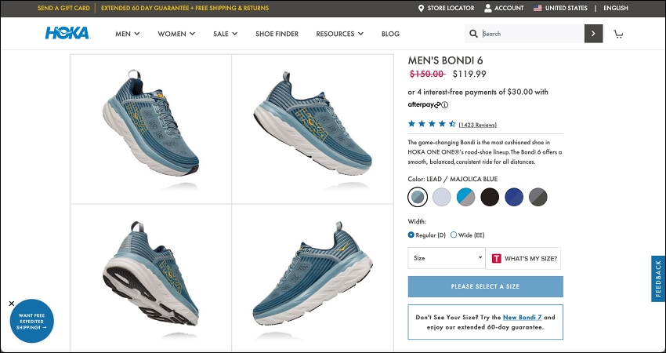
Task: Open the 1423 Reviews link
Action: point(477,125)
